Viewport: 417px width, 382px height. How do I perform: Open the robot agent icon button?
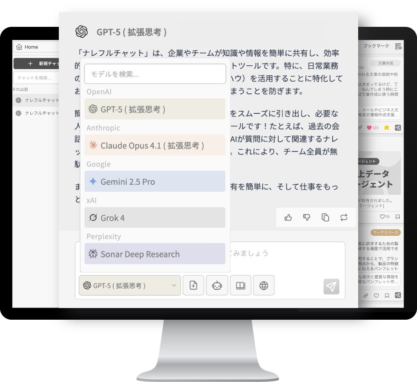[x=217, y=285]
